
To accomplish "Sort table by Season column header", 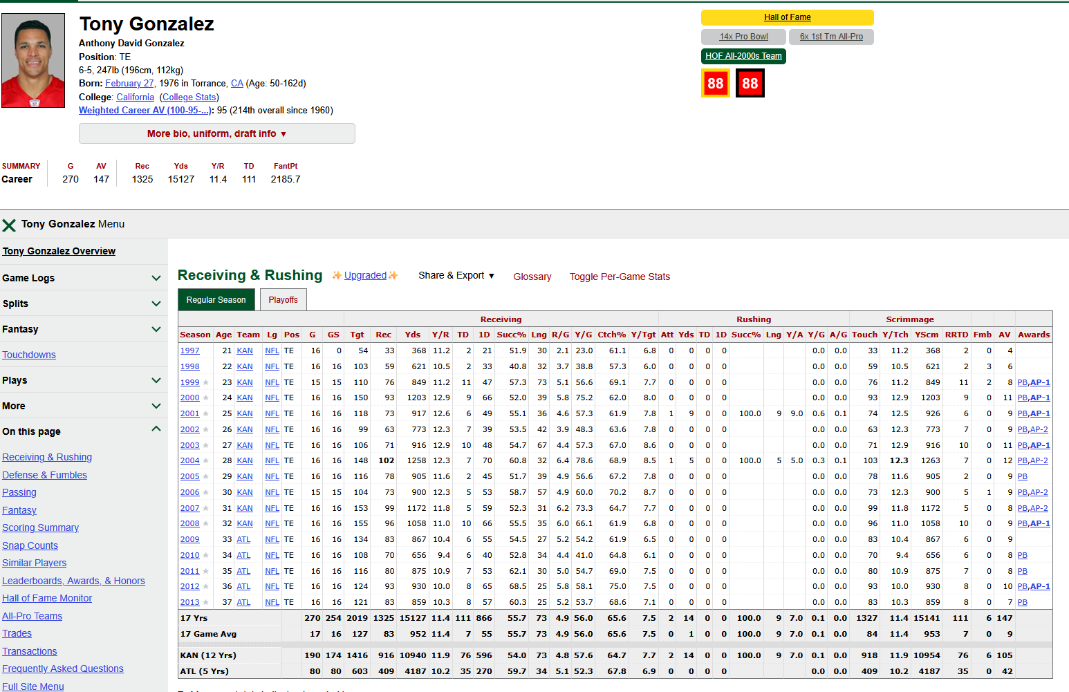I will (195, 335).
